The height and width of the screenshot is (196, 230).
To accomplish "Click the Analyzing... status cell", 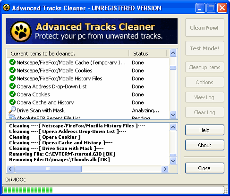I will tap(145, 110).
